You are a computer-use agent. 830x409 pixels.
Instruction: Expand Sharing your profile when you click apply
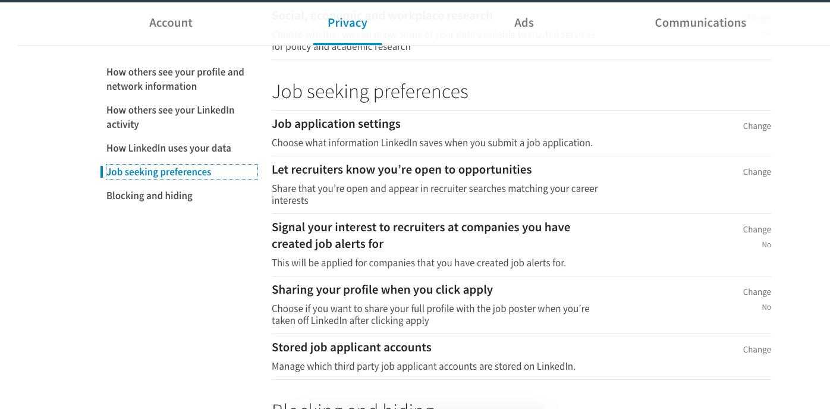coord(382,290)
